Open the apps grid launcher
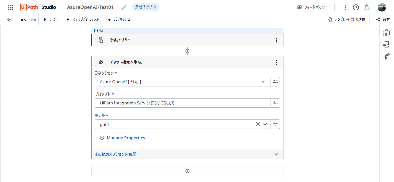 (x=10, y=7)
